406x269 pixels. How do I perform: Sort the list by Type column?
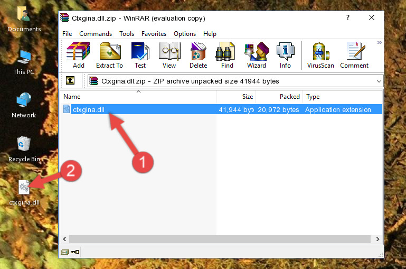343,97
